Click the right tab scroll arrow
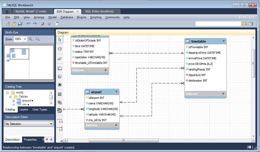The image size is (260, 152). (x=51, y=139)
